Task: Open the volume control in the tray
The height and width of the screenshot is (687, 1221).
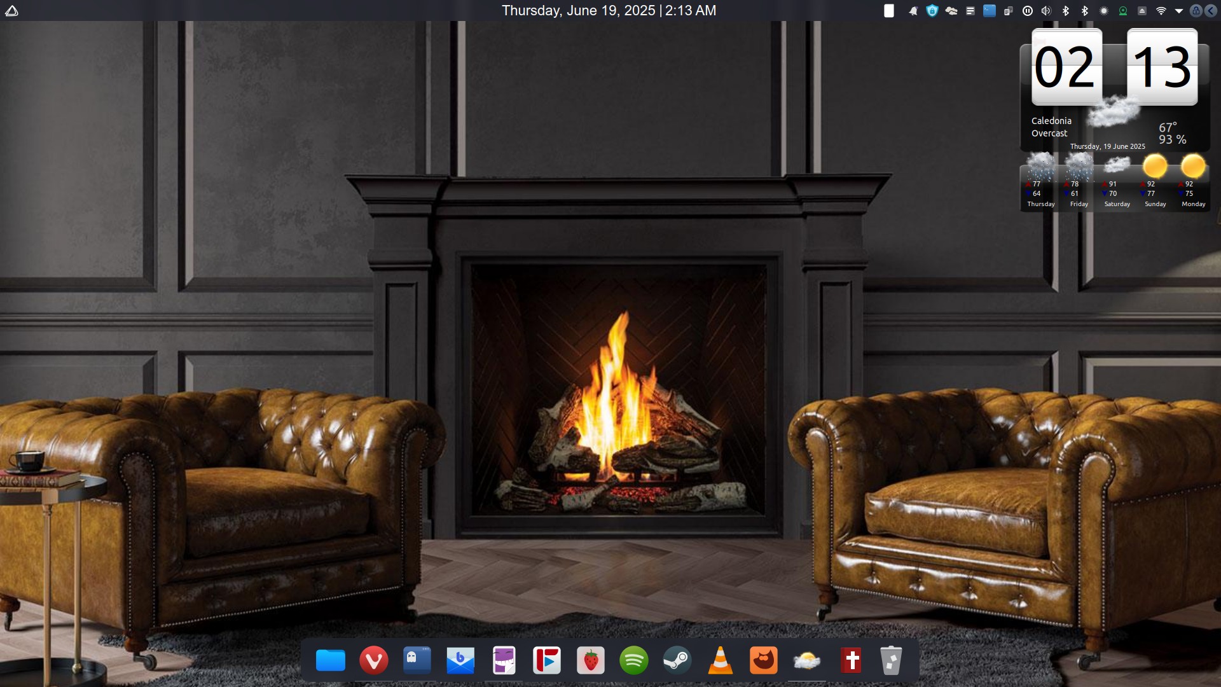Action: point(1046,11)
